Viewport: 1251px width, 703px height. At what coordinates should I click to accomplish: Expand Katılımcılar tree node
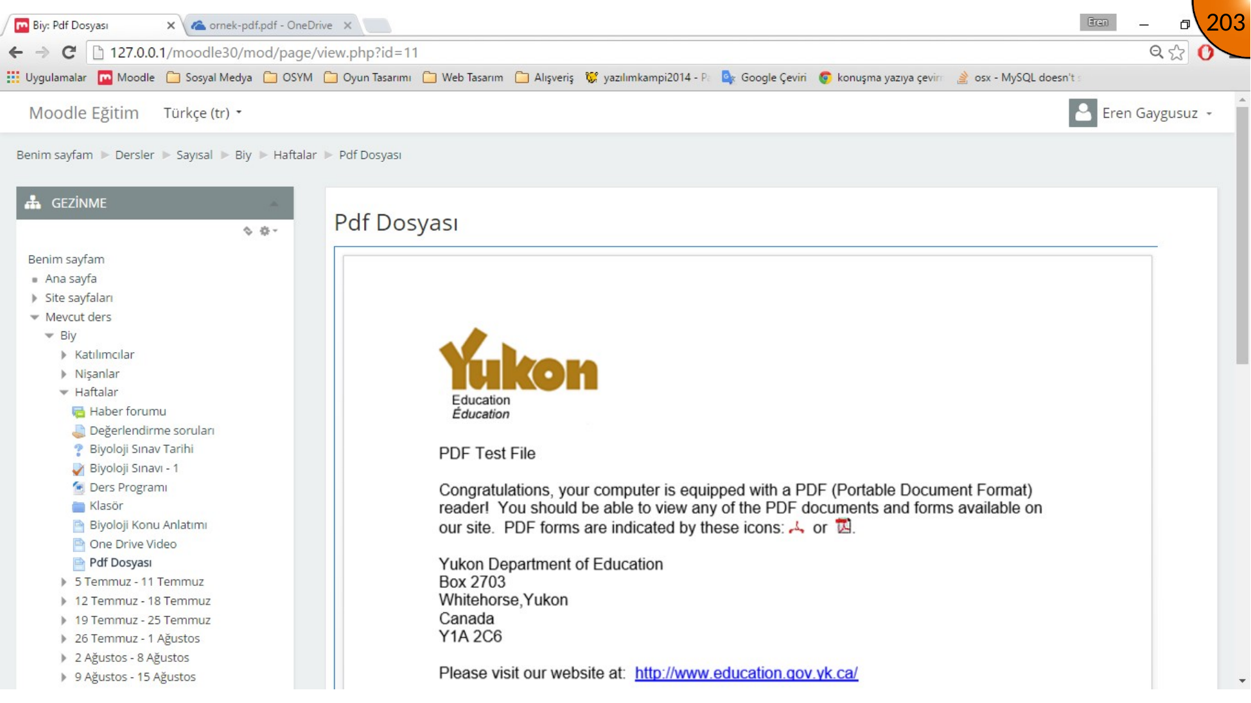click(x=64, y=355)
